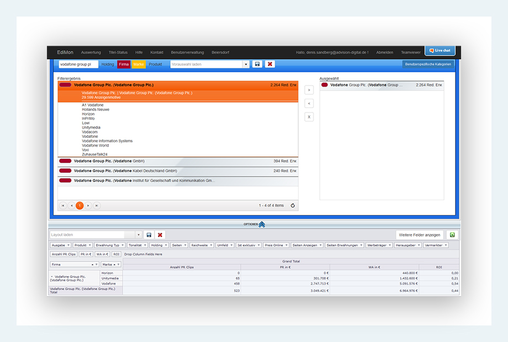This screenshot has height=342, width=508.
Task: Open the Ausgabe field filter dropdown
Action: click(68, 245)
